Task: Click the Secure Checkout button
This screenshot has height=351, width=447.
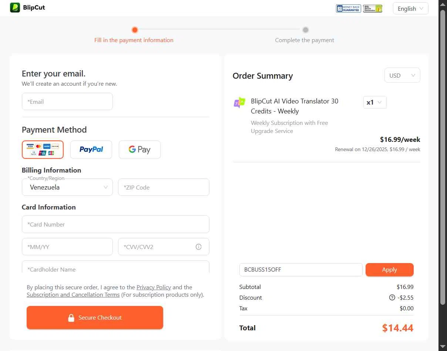Action: pyautogui.click(x=95, y=317)
